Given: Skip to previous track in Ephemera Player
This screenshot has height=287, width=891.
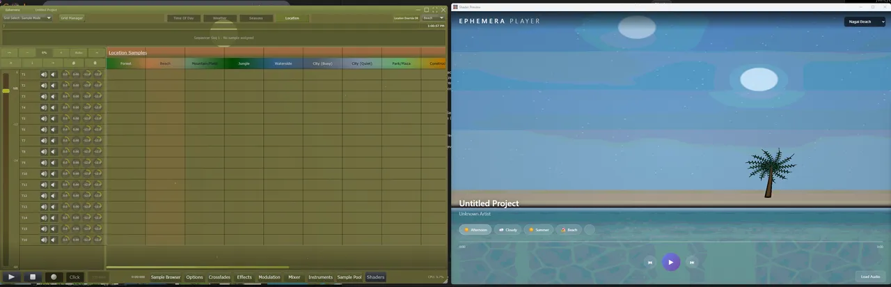Looking at the screenshot, I should pyautogui.click(x=650, y=263).
